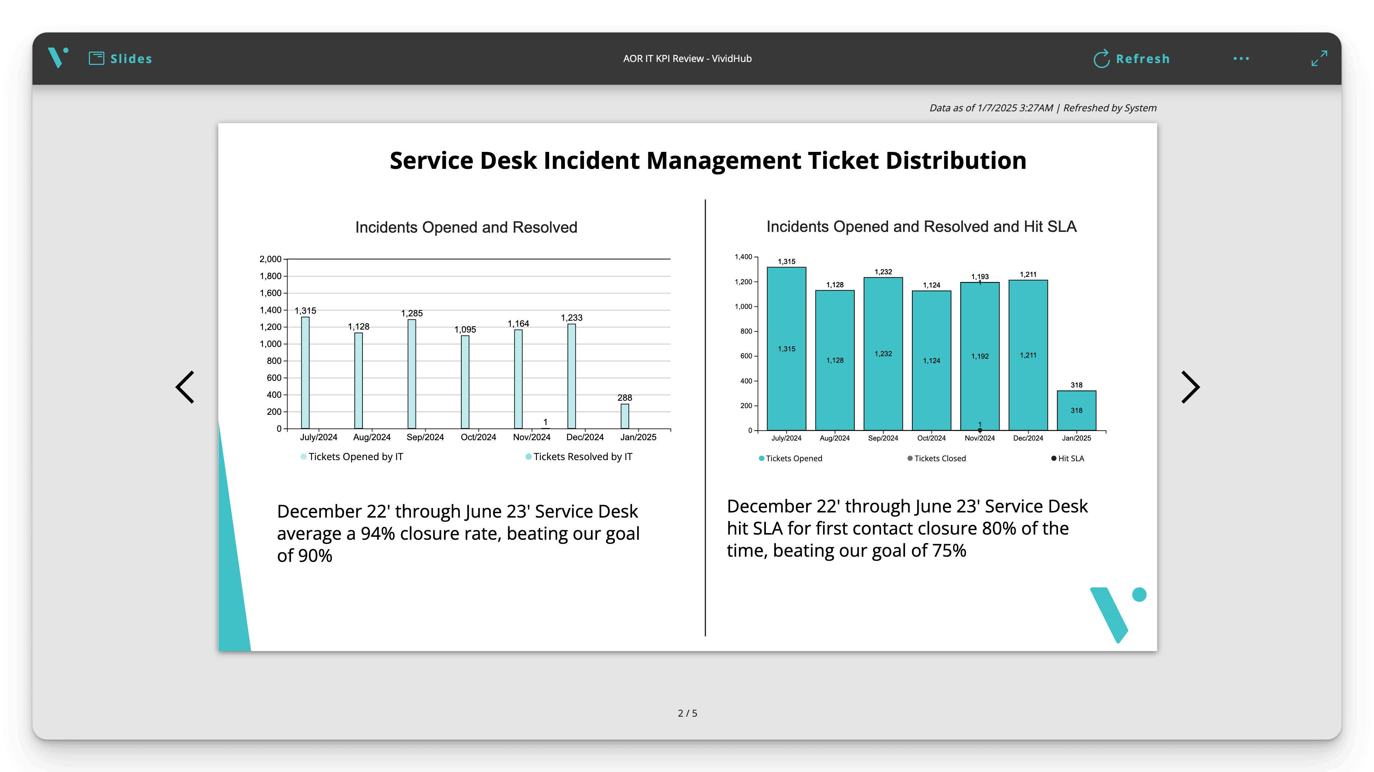Screen dimensions: 1374x772
Task: Click the 1,400 y-axis label in SLA chart
Action: [x=743, y=257]
